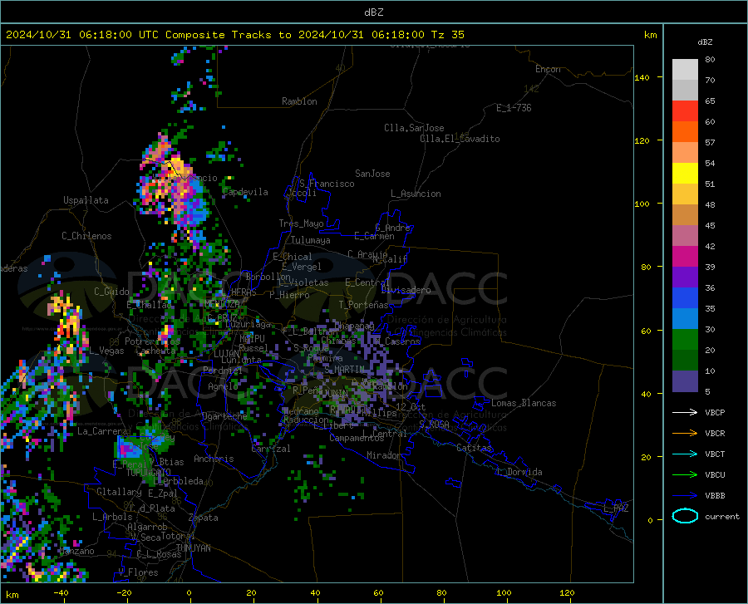Click the TUNUYAN label
748x604 pixels.
coord(193,548)
